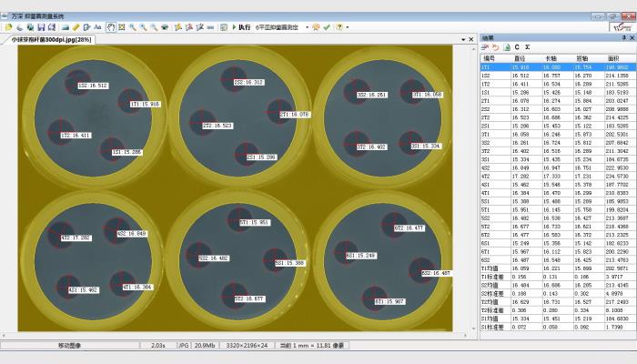Close the 结果 results panel
The height and width of the screenshot is (364, 637).
(x=632, y=37)
